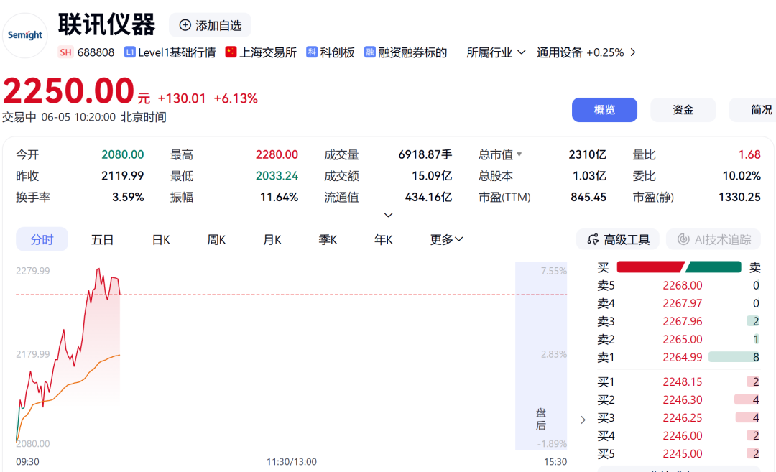The height and width of the screenshot is (472, 776).
Task: Click the 科 icon for 科创板
Action: 312,52
